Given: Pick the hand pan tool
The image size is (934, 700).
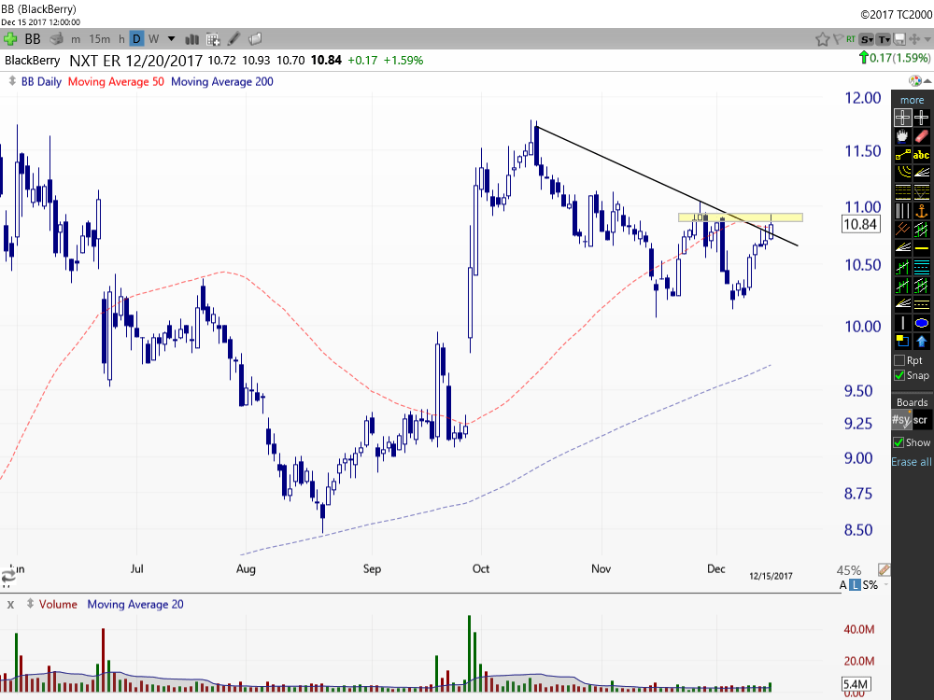Looking at the screenshot, I should click(902, 136).
